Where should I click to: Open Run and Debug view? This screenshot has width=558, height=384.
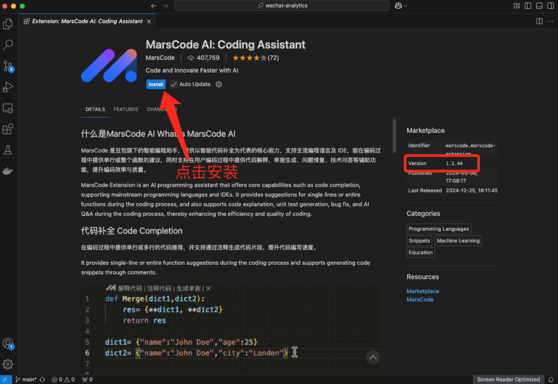(8, 87)
